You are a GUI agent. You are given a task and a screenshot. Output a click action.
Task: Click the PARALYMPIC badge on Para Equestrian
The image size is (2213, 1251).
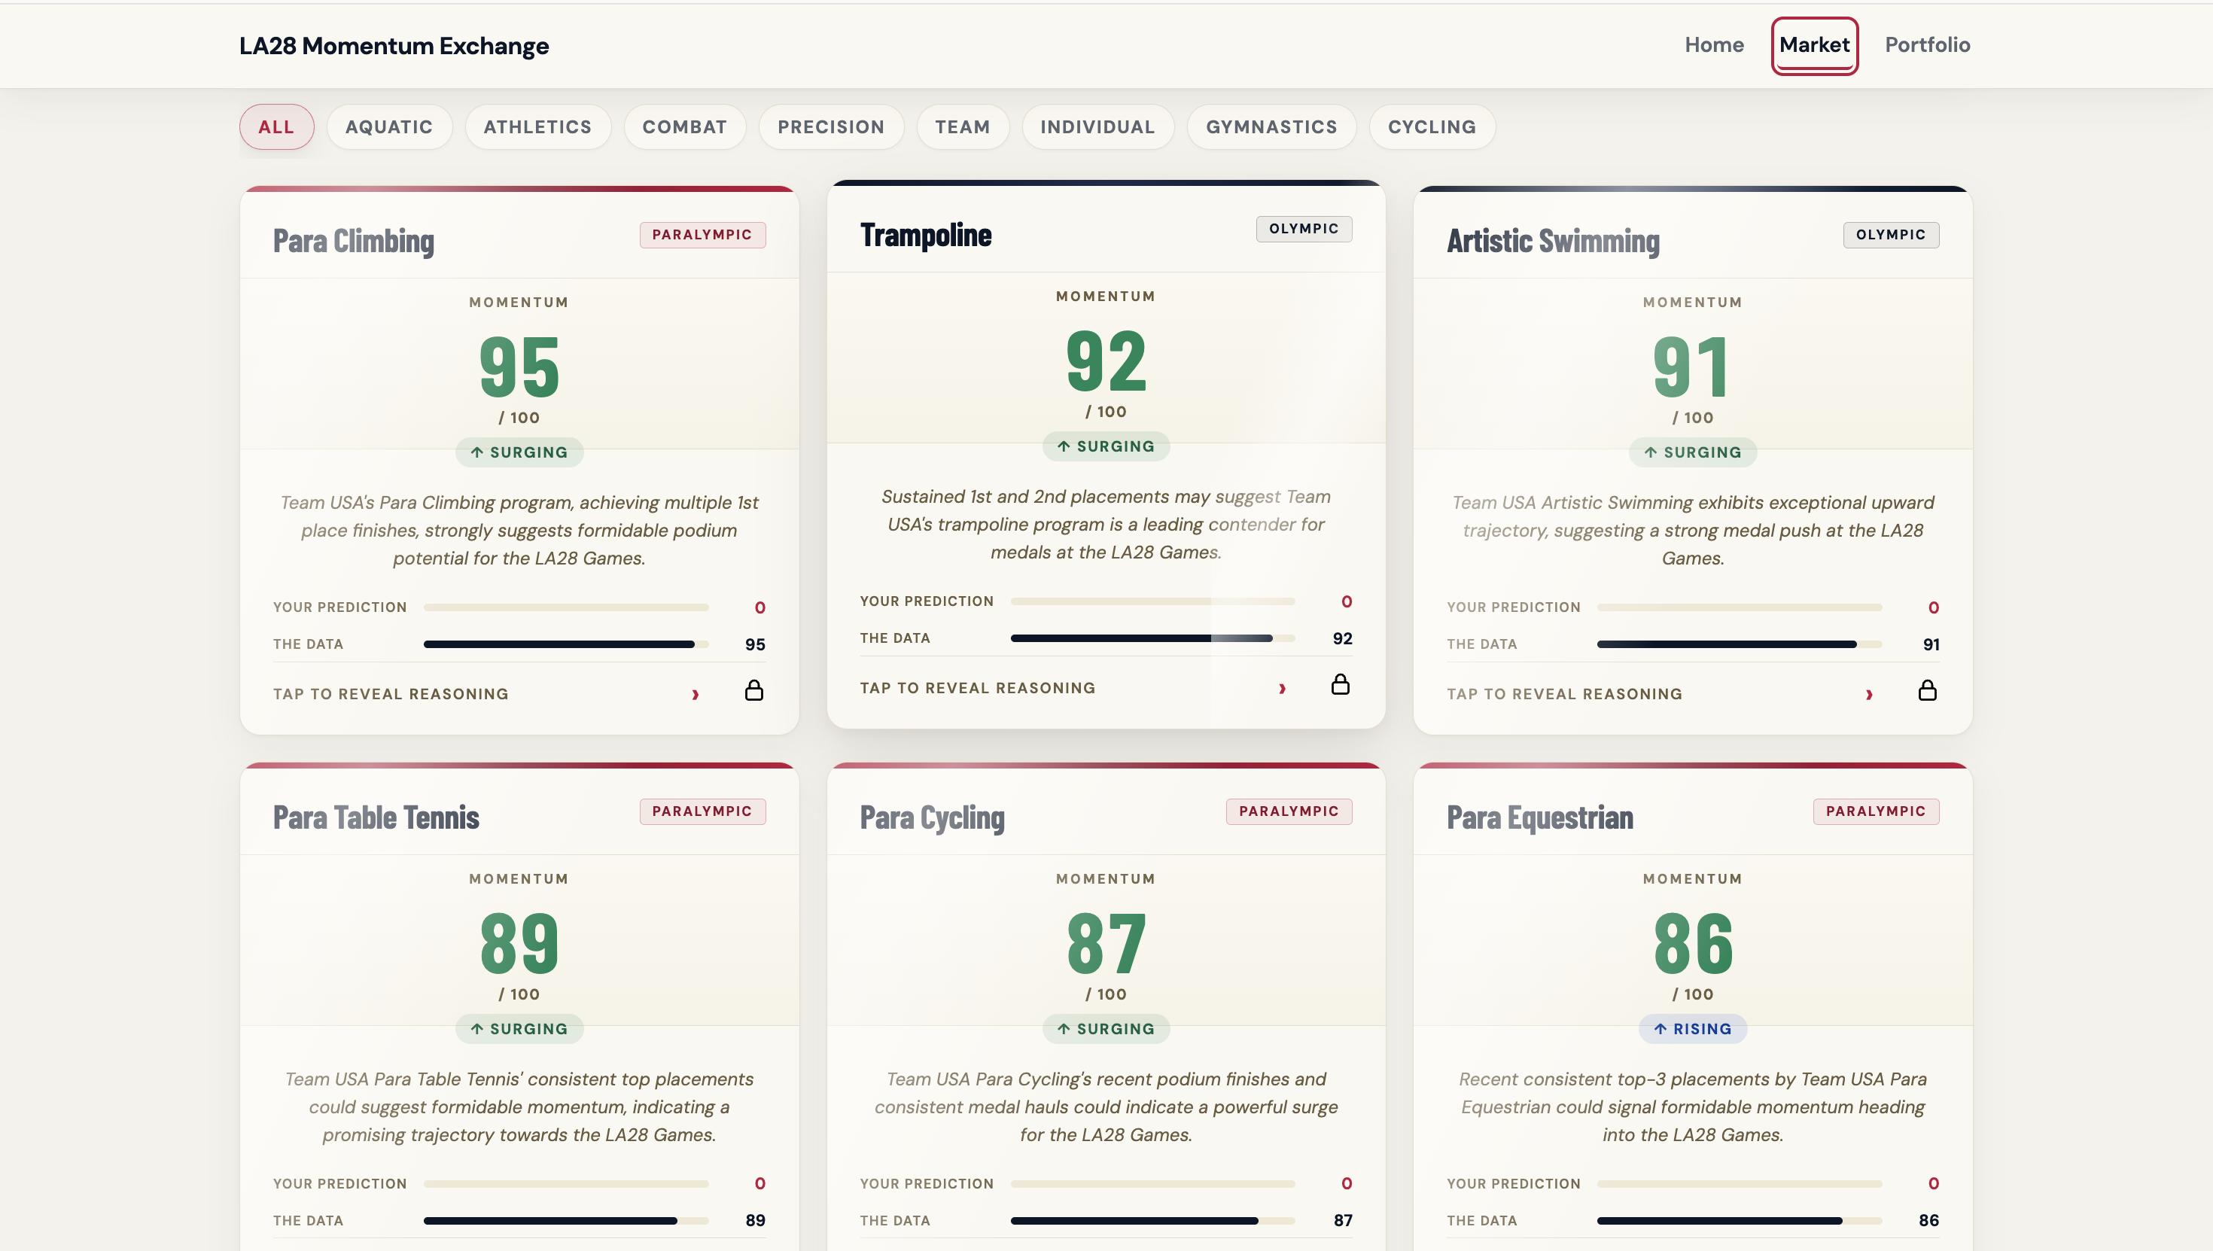coord(1875,811)
